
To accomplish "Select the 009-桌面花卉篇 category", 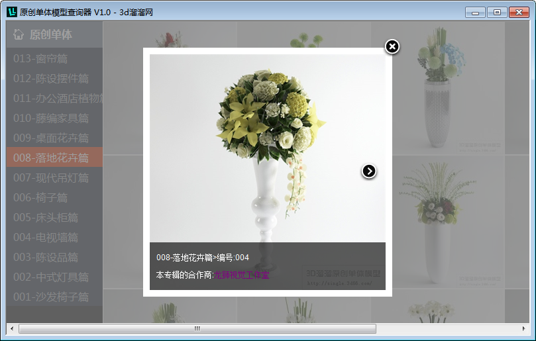I will (54, 138).
